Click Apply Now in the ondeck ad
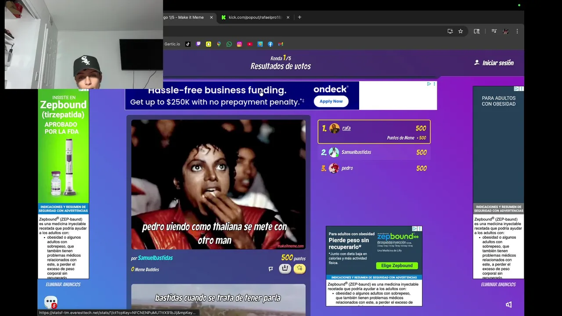562x316 pixels. (x=331, y=101)
